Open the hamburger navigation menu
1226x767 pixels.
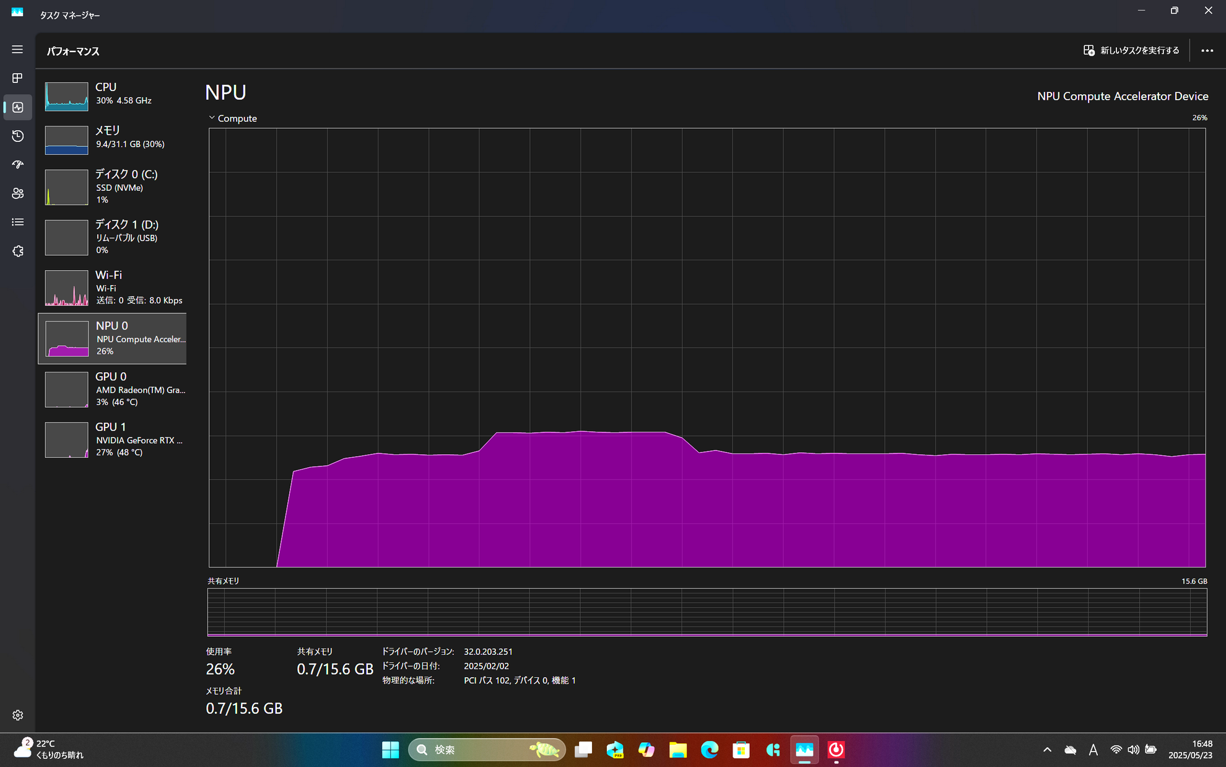(x=17, y=50)
